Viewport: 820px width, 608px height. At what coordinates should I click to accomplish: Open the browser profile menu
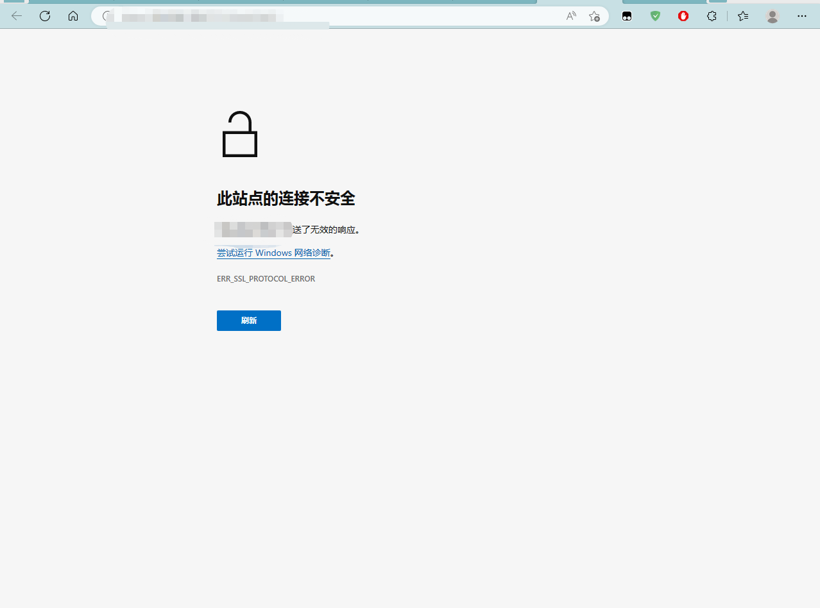[x=772, y=16]
